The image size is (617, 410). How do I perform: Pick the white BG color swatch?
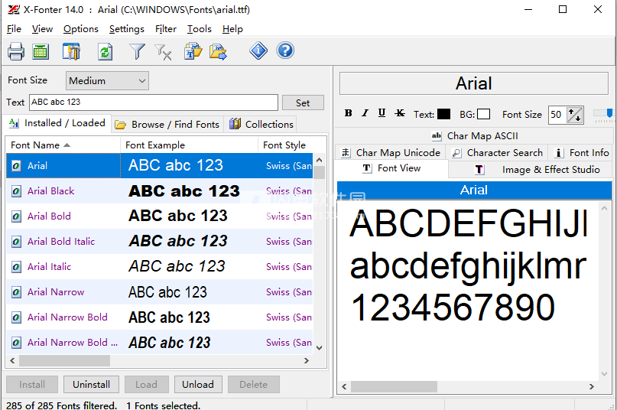coord(484,114)
